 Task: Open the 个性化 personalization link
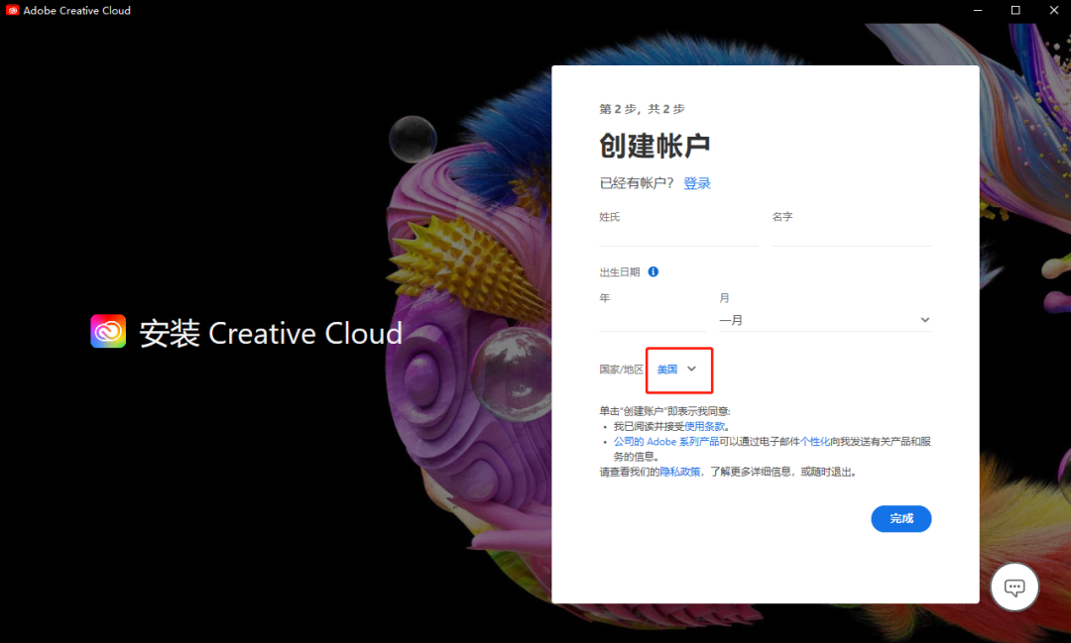[815, 442]
